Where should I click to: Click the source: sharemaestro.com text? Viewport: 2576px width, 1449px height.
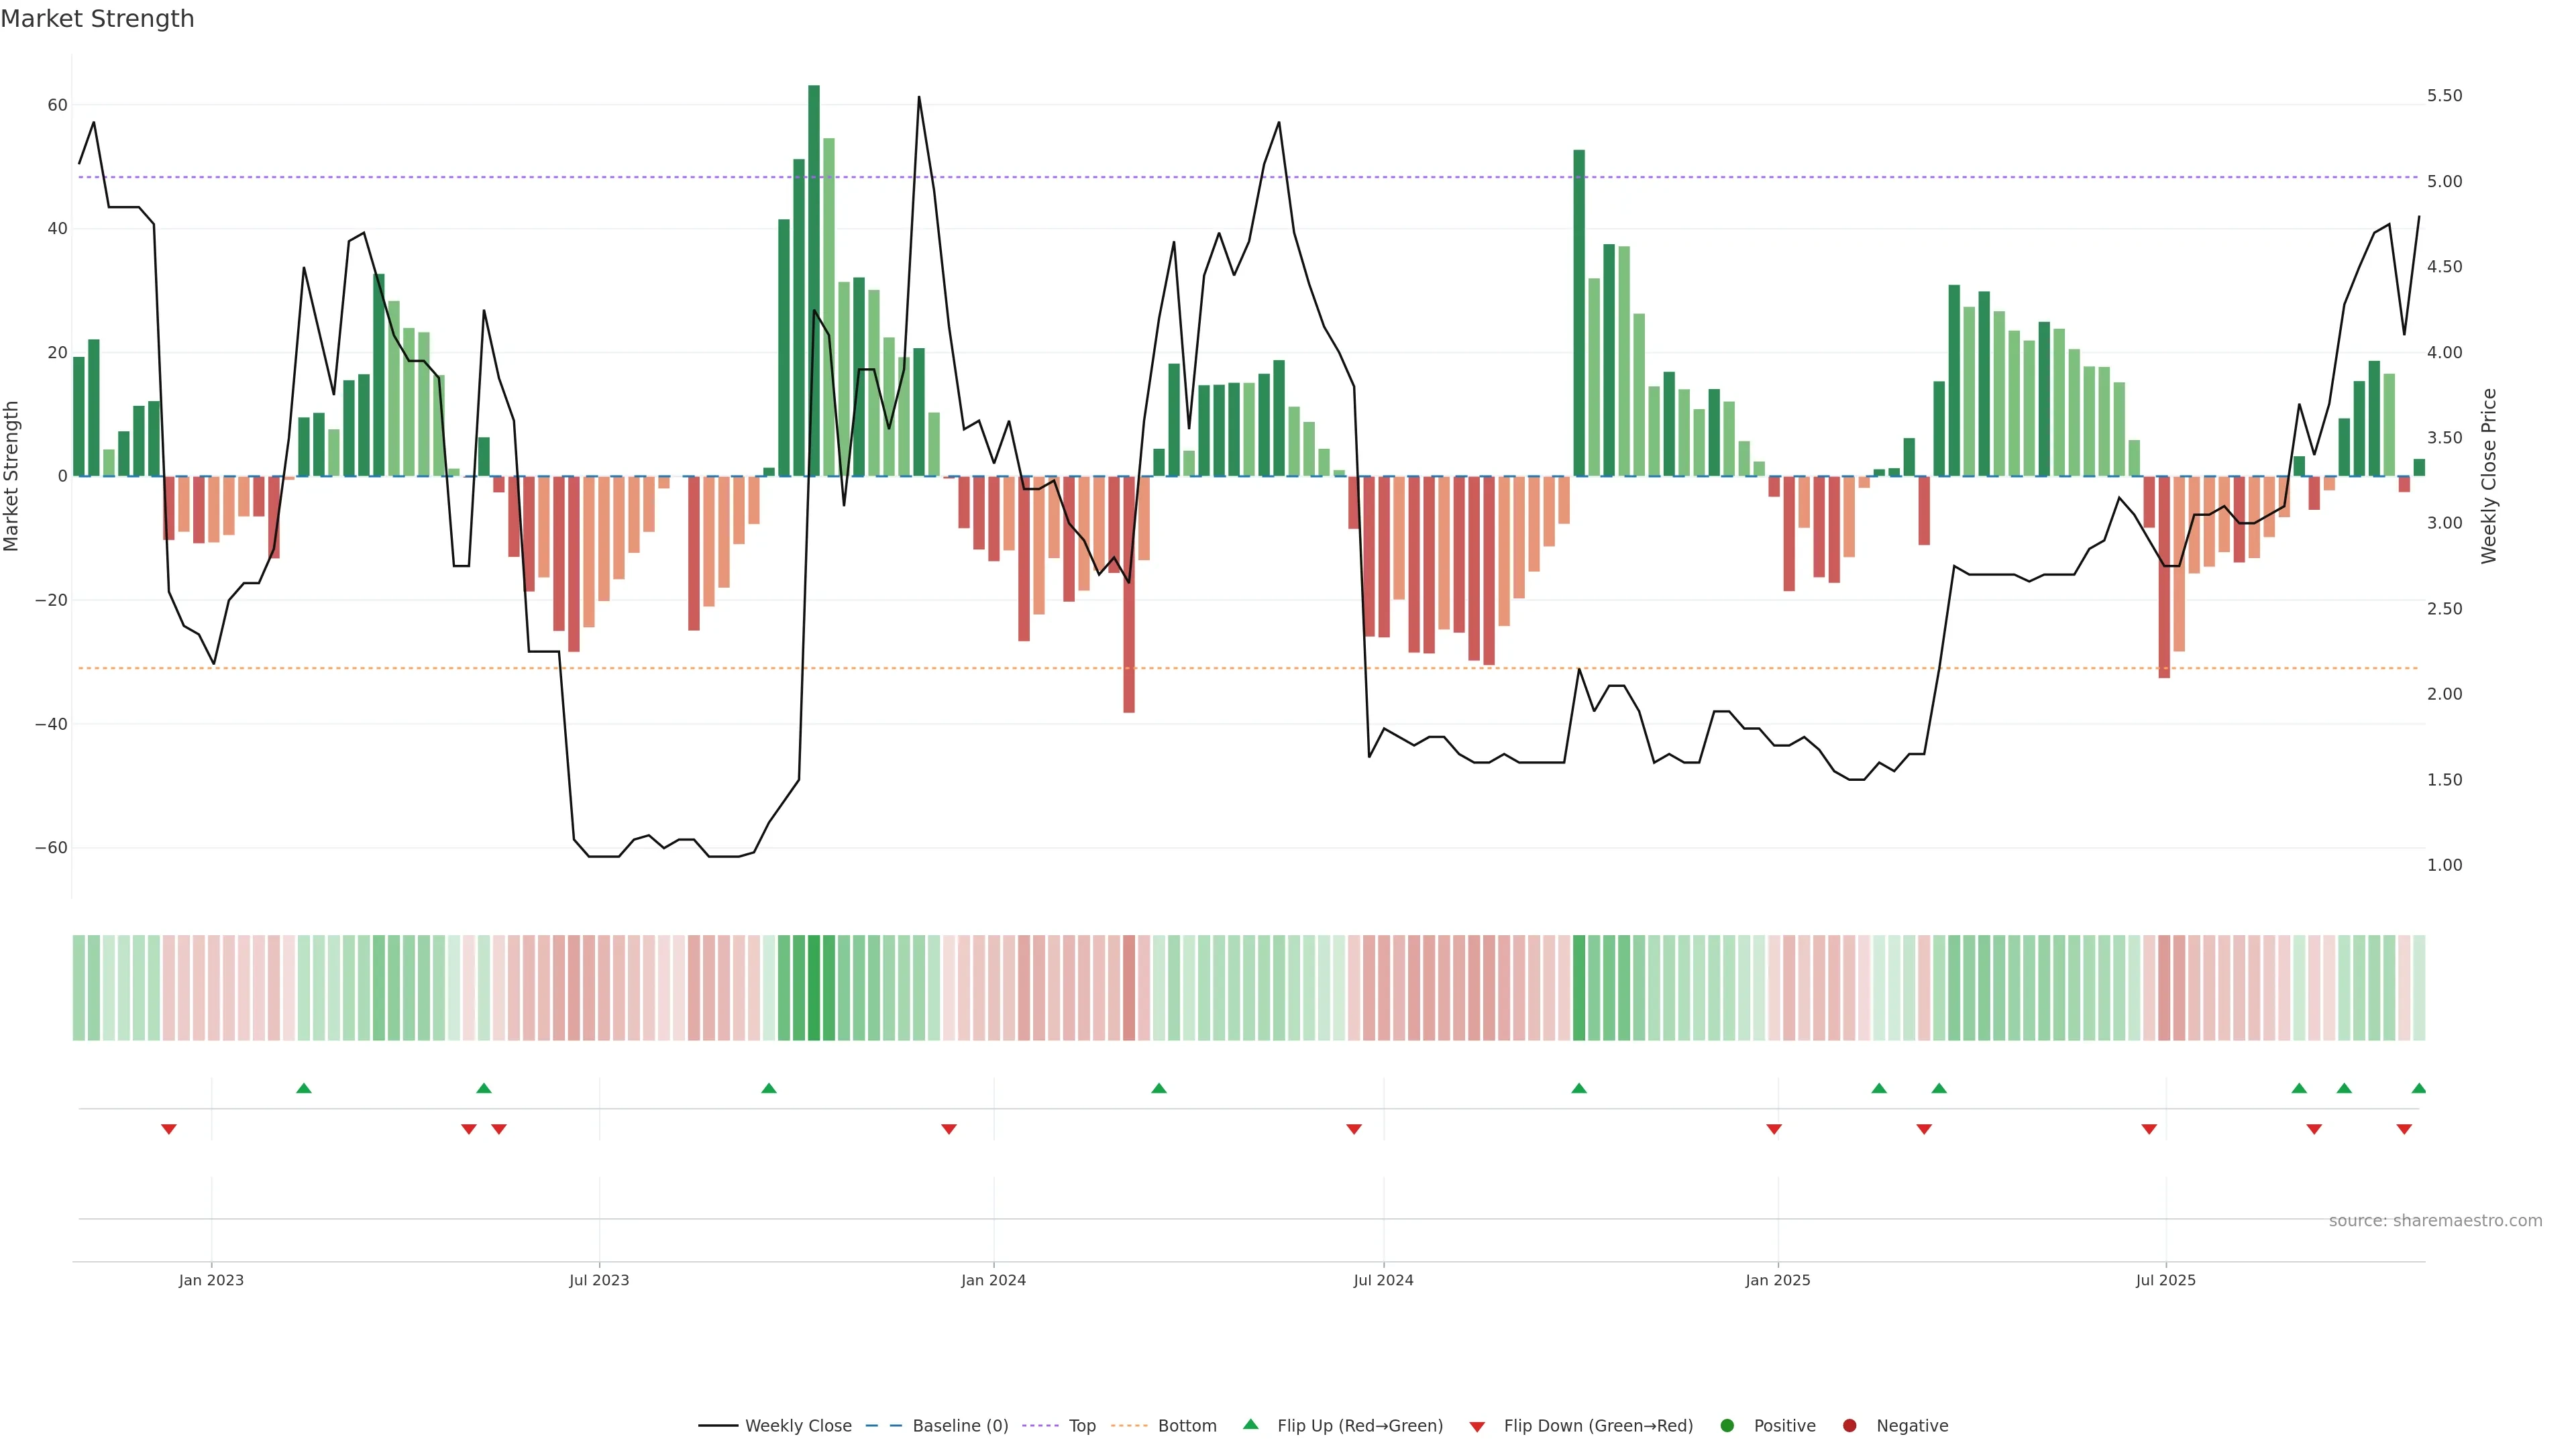pos(2435,1221)
